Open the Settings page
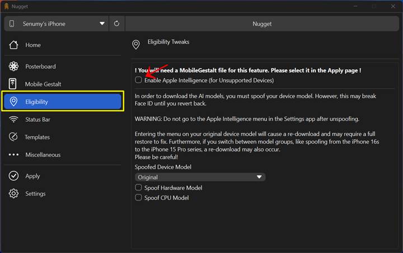 (63, 194)
